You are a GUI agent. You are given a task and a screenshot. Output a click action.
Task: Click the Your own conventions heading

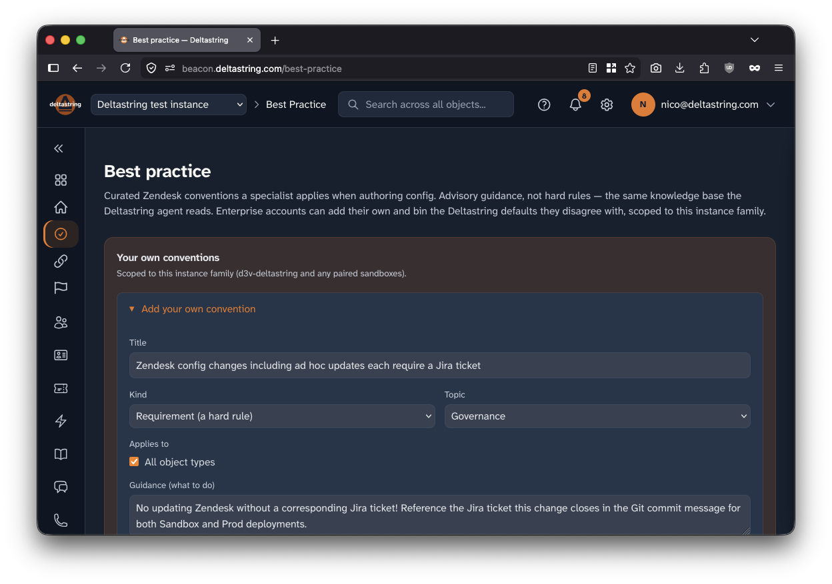[168, 258]
